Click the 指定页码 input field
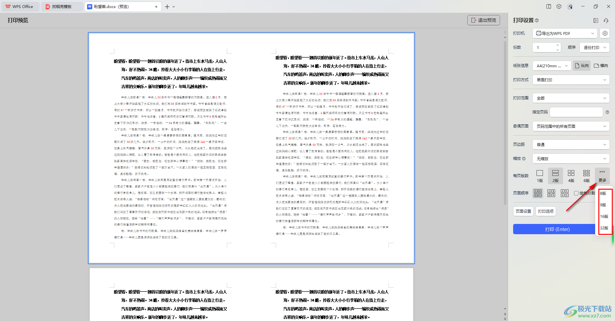 [x=576, y=112]
